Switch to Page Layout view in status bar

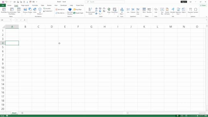[x=182, y=116]
